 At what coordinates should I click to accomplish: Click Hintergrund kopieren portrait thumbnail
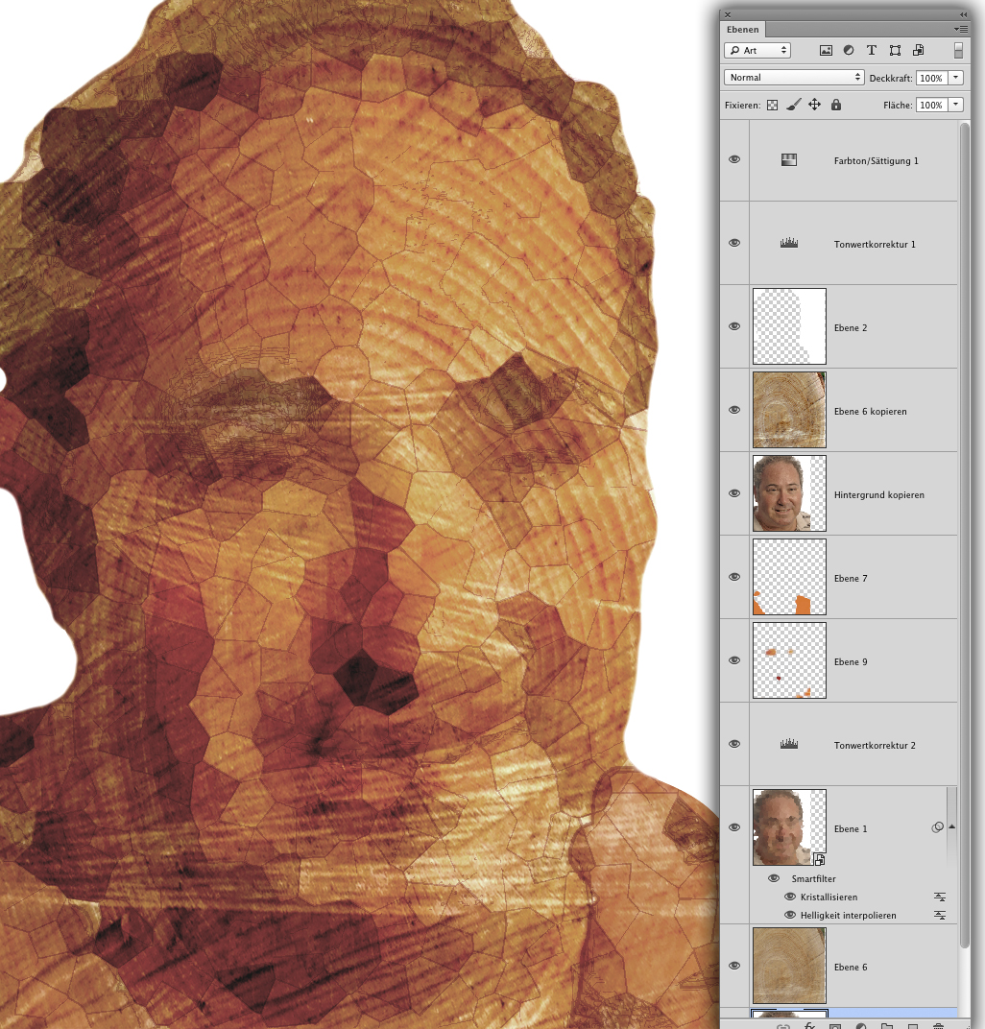pyautogui.click(x=789, y=493)
